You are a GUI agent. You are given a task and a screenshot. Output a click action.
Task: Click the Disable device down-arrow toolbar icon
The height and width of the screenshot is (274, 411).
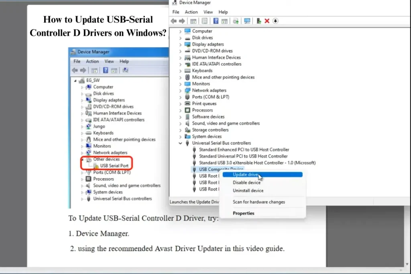pyautogui.click(x=275, y=21)
